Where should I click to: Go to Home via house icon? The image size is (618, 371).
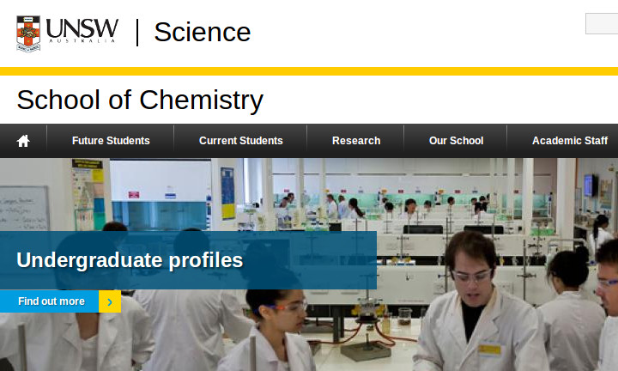point(23,141)
